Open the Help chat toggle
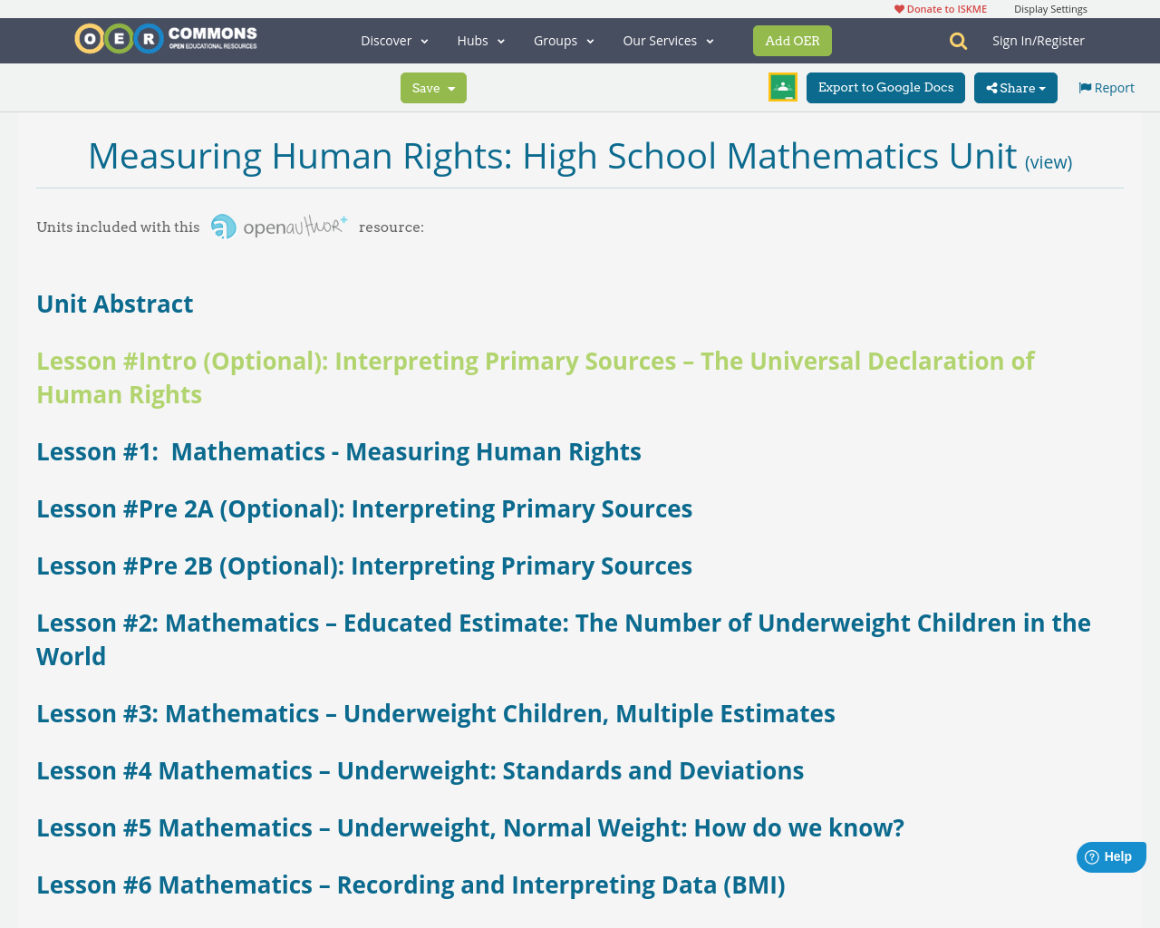Image resolution: width=1160 pixels, height=928 pixels. click(1110, 855)
